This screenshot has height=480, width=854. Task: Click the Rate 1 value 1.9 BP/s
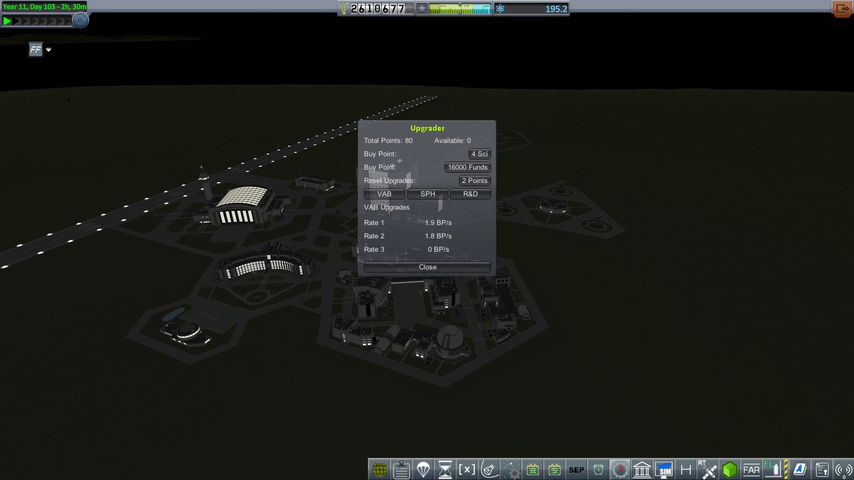(438, 223)
